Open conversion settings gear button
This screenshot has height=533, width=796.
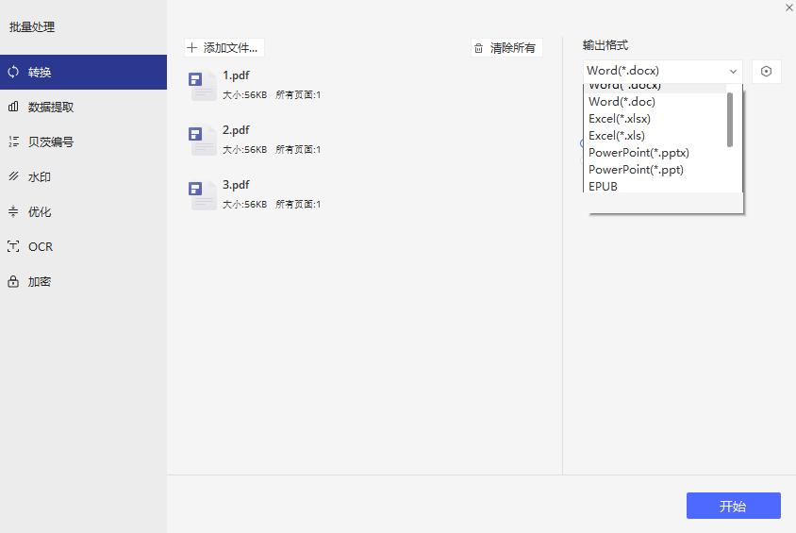tap(766, 71)
